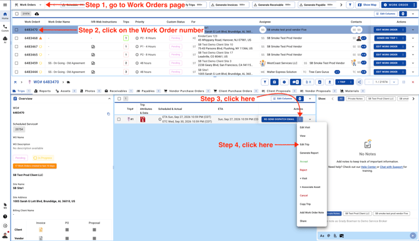The height and width of the screenshot is (241, 419).
Task: Click the Client invoice document icon
Action: coord(41,230)
